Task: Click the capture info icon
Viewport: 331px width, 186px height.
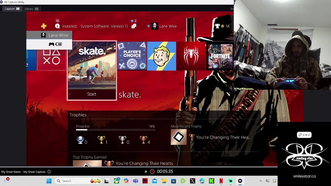Action: pos(49,172)
